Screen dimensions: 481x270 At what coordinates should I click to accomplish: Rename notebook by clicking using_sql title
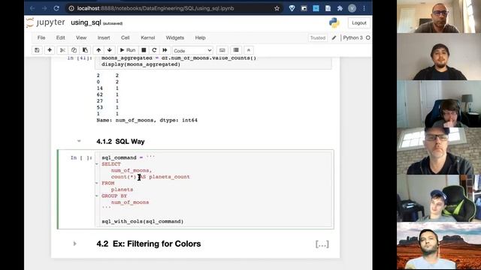click(86, 23)
